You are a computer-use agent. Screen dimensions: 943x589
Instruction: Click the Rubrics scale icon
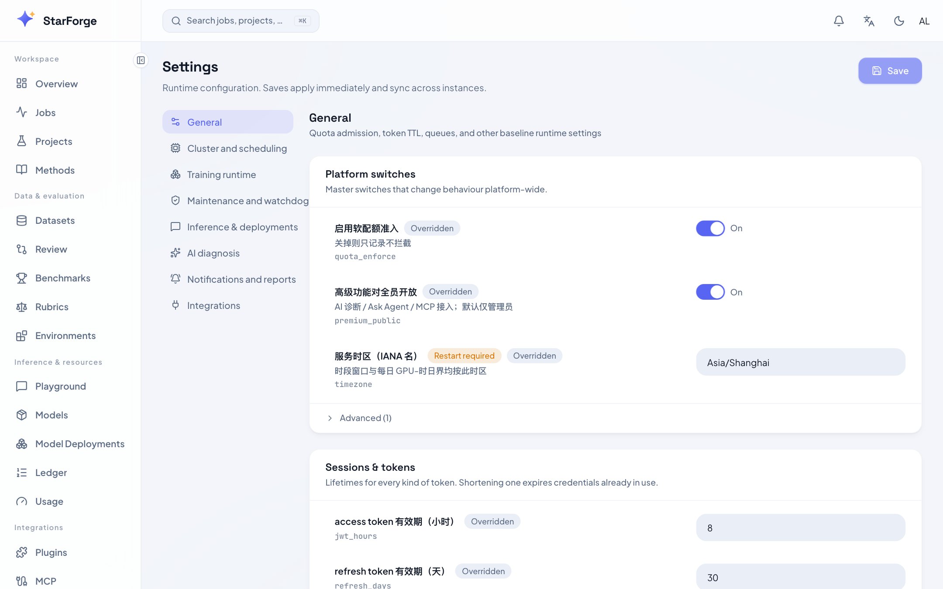(21, 307)
